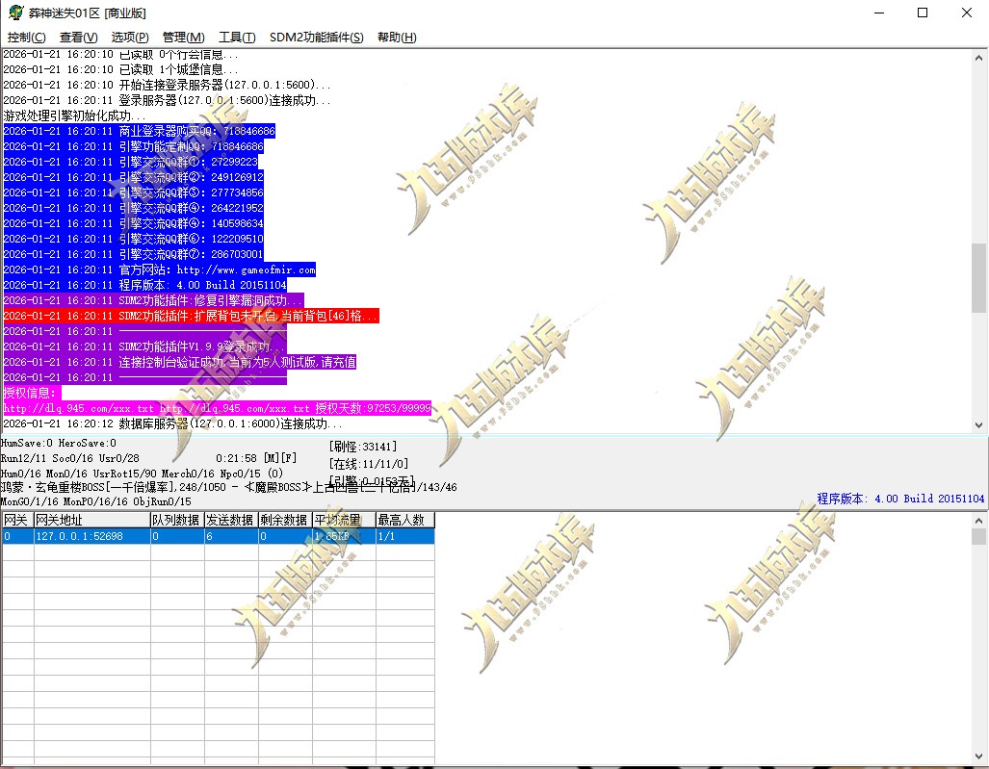Click the log line ending in 140598634
This screenshot has height=769, width=989.
[134, 223]
